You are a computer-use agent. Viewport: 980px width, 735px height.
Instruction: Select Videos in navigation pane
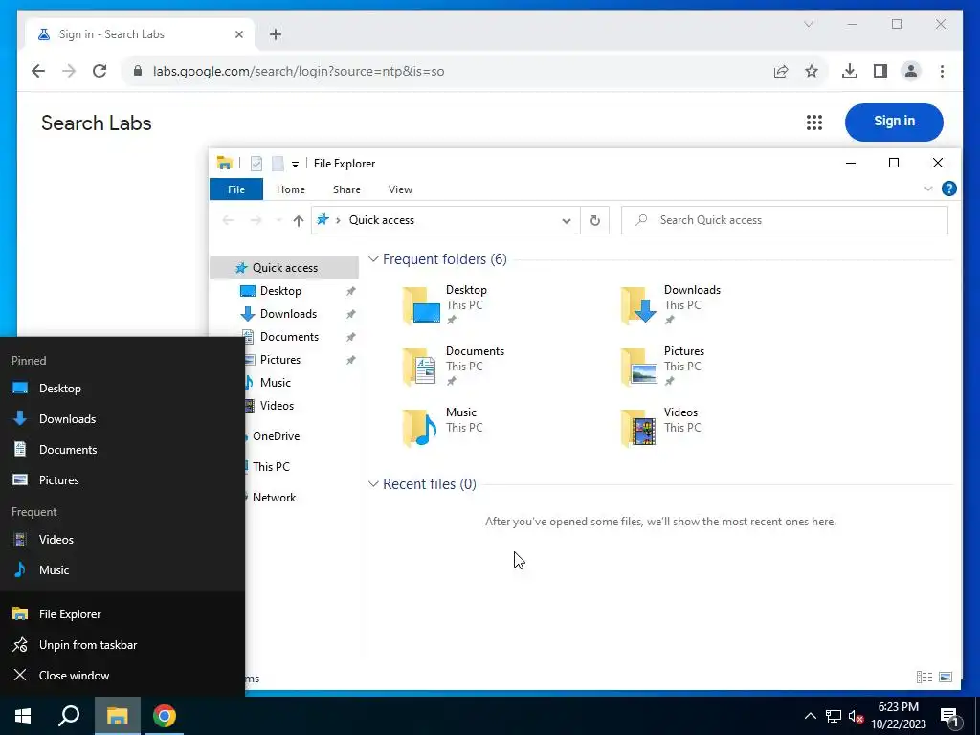pyautogui.click(x=277, y=406)
